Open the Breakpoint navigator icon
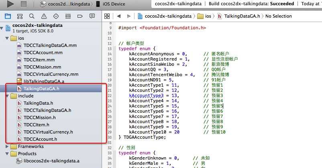322x168 pixels. click(80, 16)
